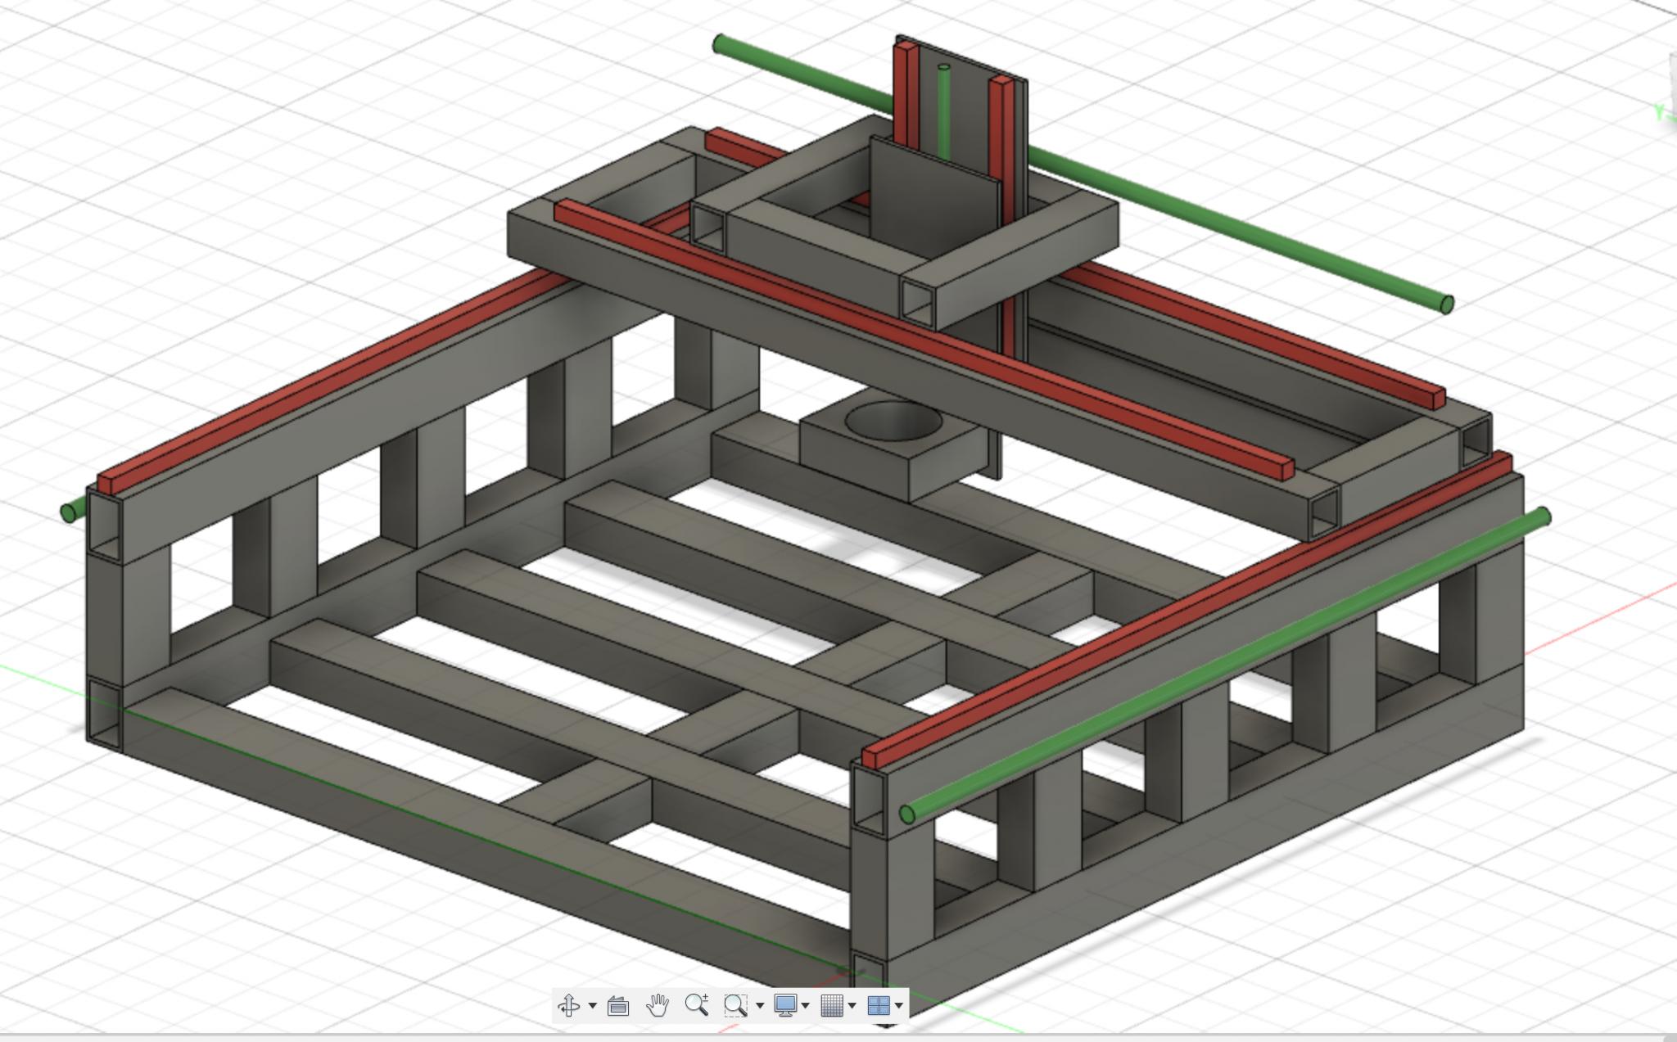Image resolution: width=1677 pixels, height=1042 pixels.
Task: Click the Zoom Window tool
Action: 735,1005
